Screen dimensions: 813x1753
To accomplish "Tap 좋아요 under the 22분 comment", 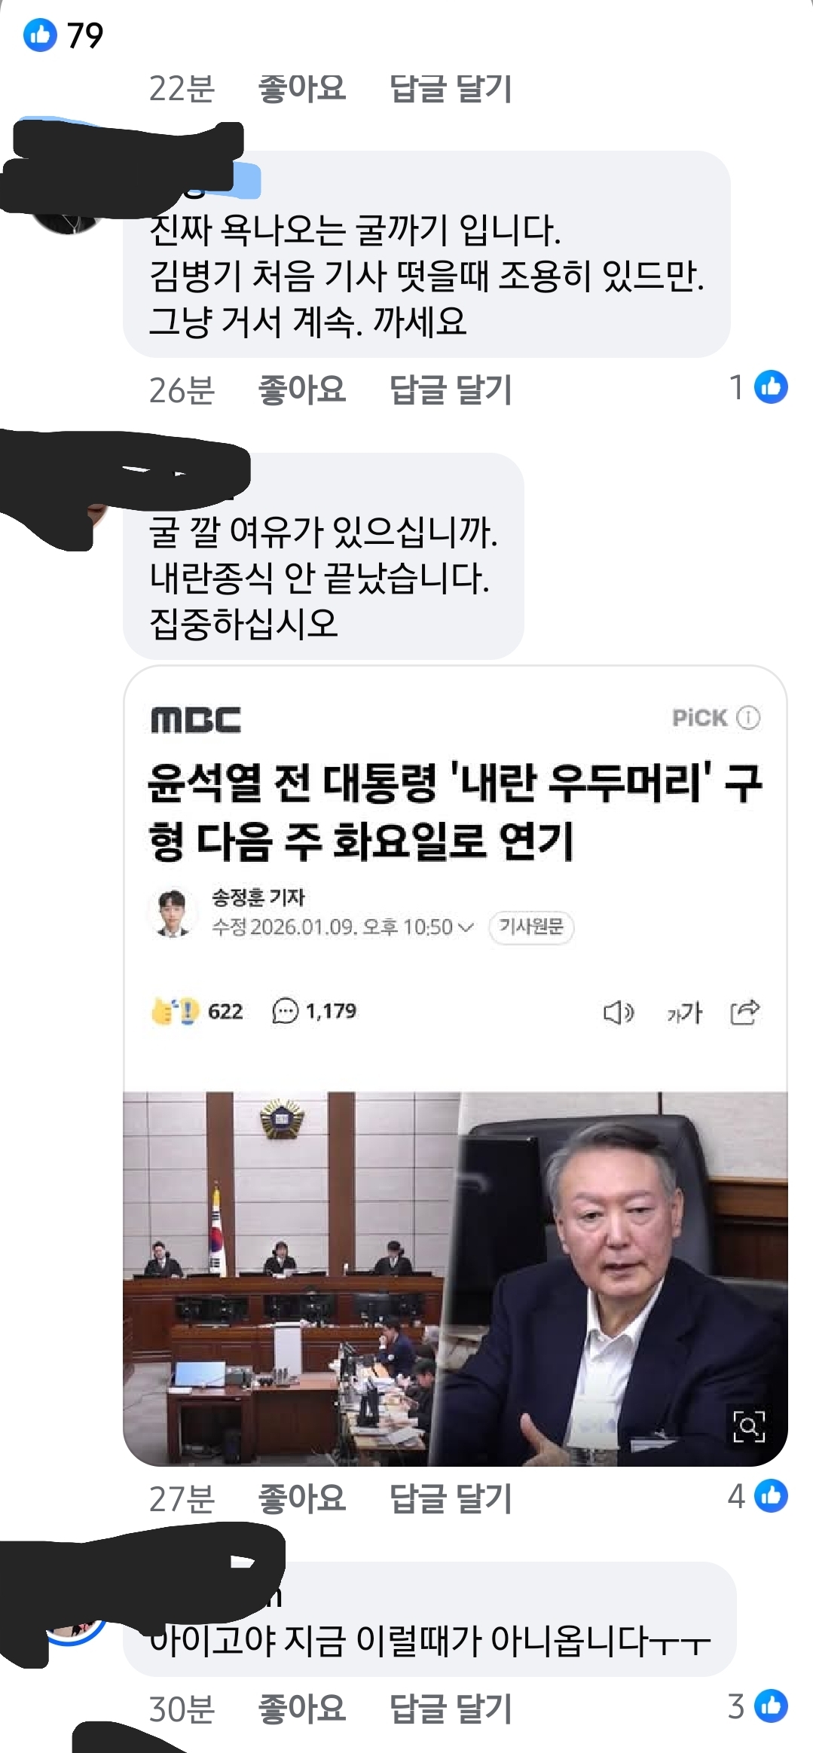I will (301, 89).
